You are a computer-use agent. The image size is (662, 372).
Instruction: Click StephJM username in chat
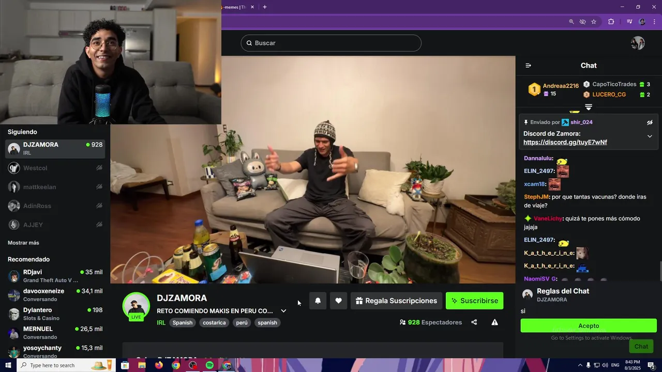click(x=536, y=197)
